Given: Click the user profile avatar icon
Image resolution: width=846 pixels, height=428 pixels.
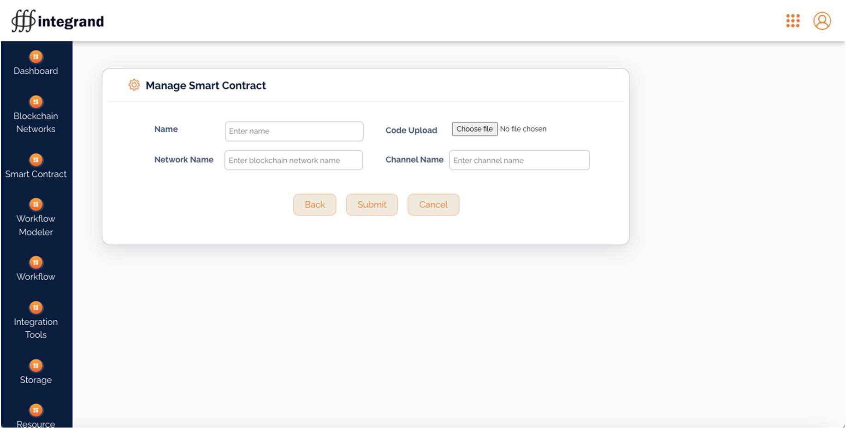Looking at the screenshot, I should coord(822,21).
